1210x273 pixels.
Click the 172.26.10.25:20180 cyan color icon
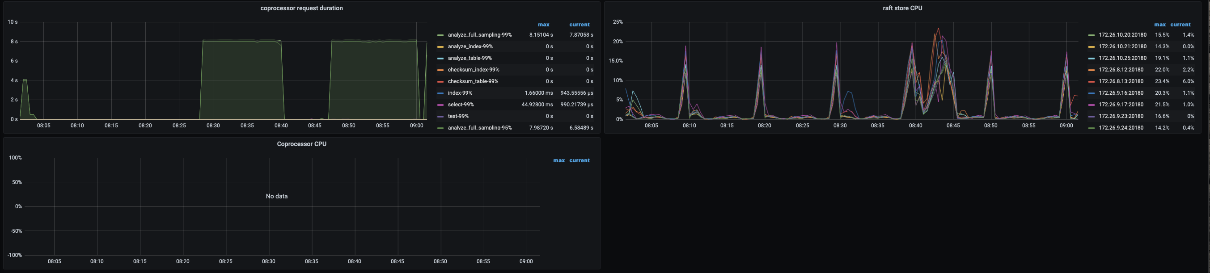(x=1091, y=59)
